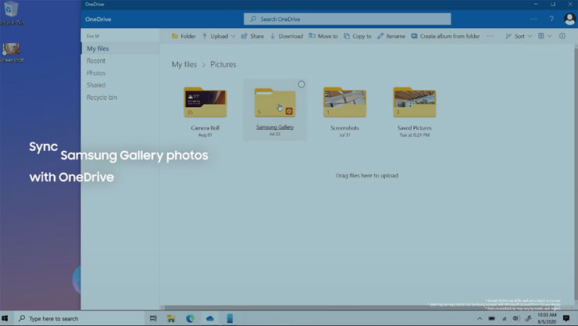The width and height of the screenshot is (578, 326).
Task: Create a new Folder
Action: point(184,36)
